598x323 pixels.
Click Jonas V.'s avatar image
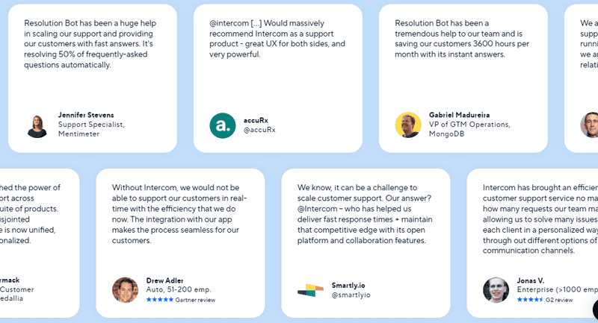pyautogui.click(x=496, y=290)
